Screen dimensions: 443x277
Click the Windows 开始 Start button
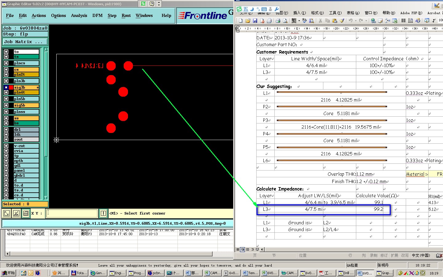(9, 273)
